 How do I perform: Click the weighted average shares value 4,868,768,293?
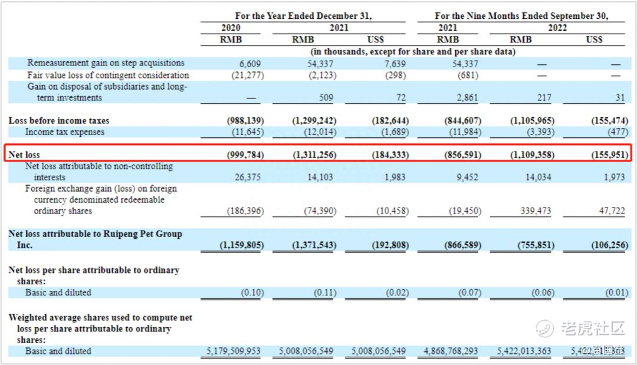(x=451, y=351)
